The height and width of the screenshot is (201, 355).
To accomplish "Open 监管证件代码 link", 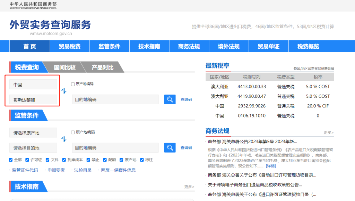I will pos(25,170).
